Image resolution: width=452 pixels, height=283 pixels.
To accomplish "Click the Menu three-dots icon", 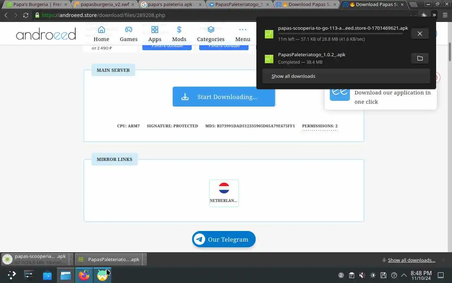I will (243, 29).
